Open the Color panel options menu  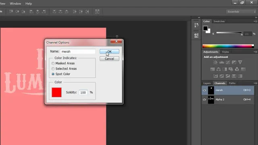pyautogui.click(x=255, y=21)
